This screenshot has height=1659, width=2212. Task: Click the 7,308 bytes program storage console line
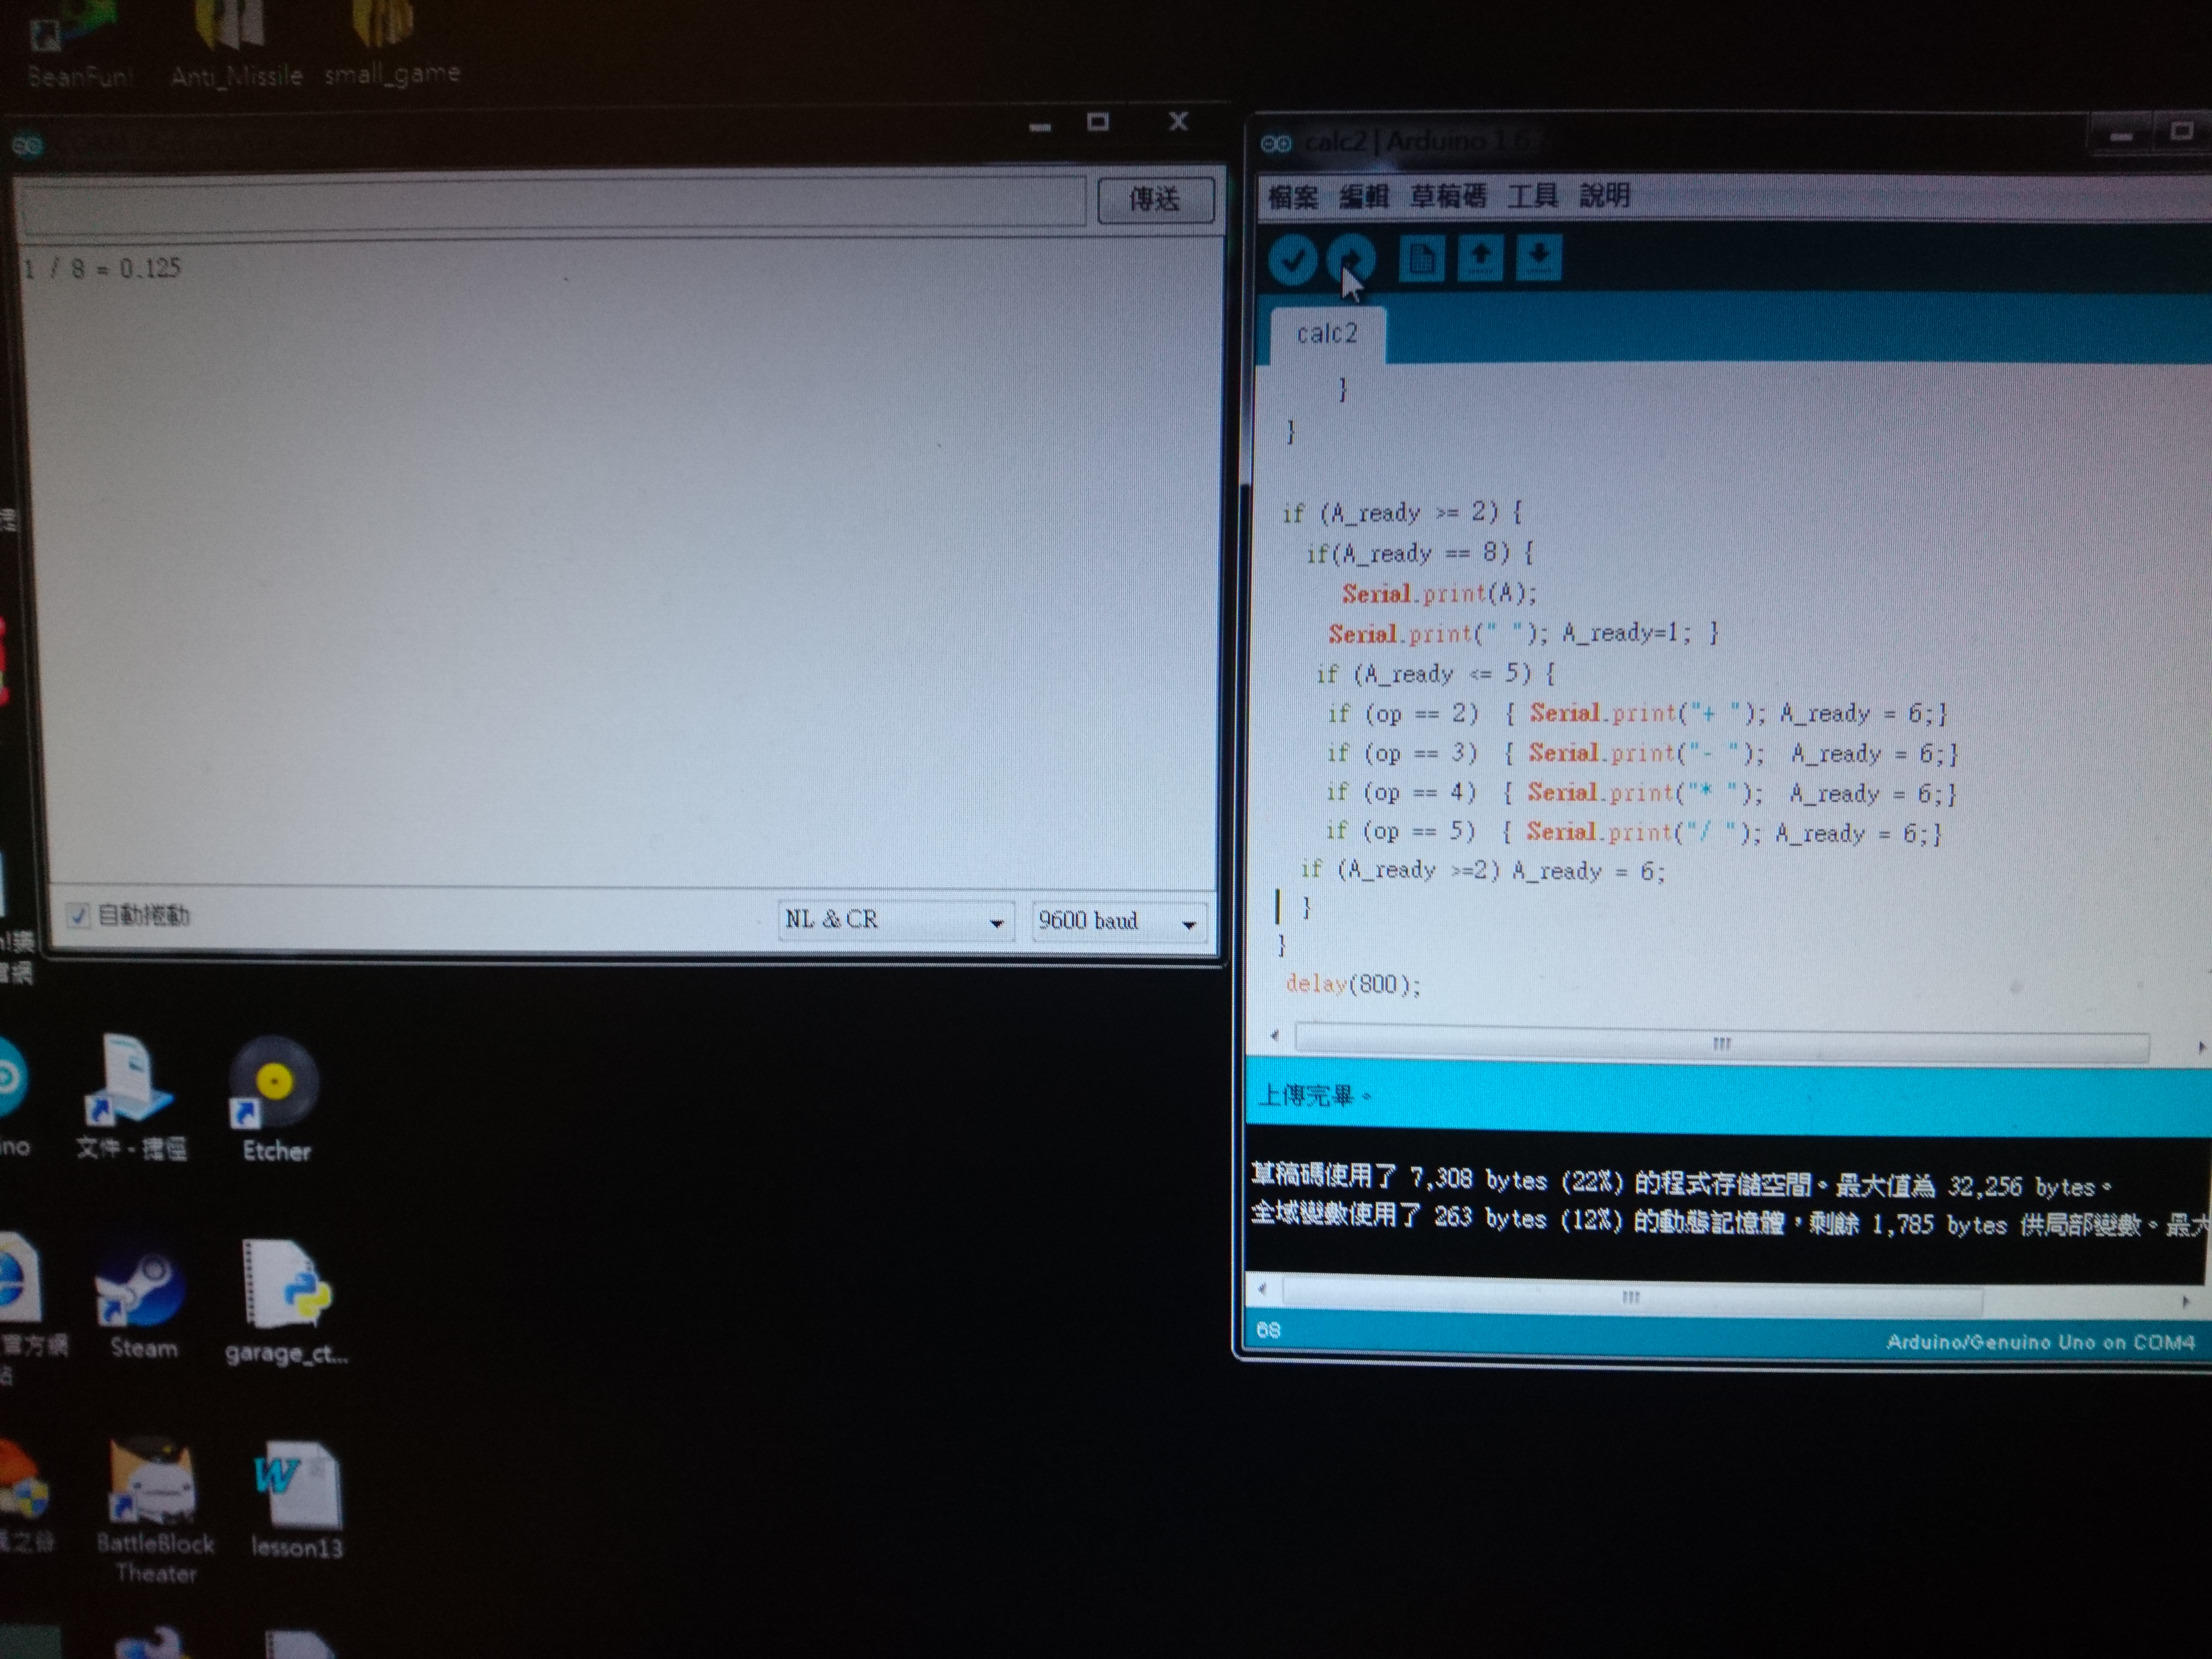tap(1681, 1183)
